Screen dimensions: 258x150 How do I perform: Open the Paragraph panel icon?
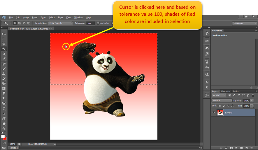[207, 88]
